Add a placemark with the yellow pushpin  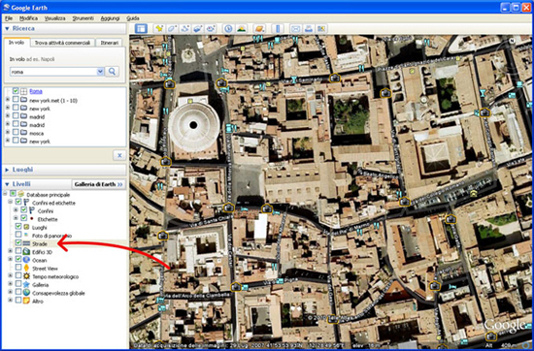coord(159,29)
